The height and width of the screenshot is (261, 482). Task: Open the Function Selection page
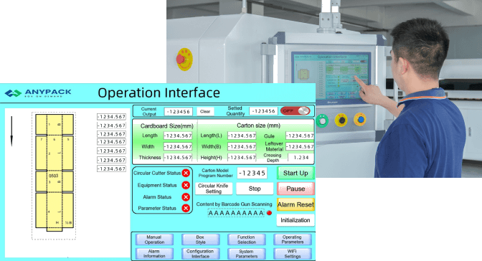click(x=246, y=239)
